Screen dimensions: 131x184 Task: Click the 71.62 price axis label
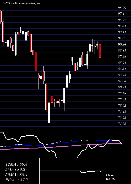point(122,124)
